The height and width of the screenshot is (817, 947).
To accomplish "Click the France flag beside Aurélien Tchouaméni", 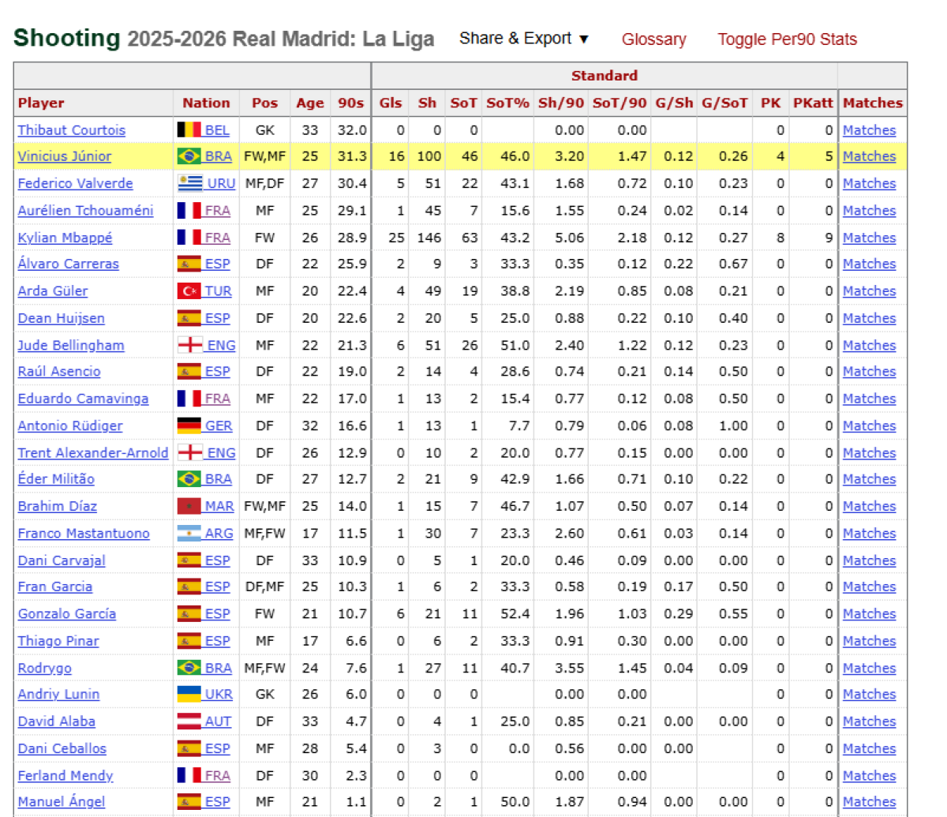I will (189, 211).
